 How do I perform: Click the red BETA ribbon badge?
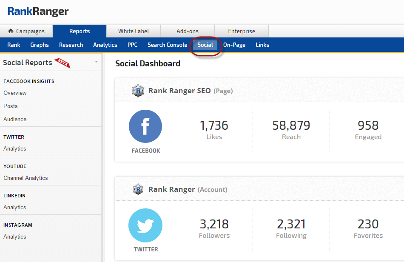point(63,63)
